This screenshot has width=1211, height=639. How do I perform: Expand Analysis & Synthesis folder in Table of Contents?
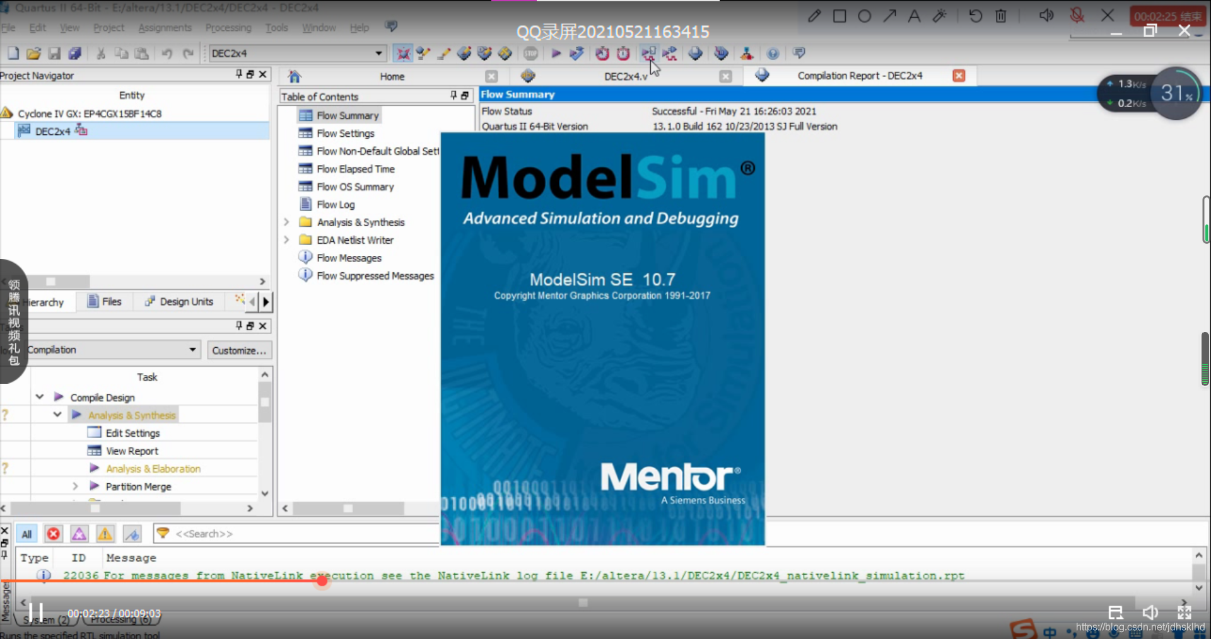286,222
